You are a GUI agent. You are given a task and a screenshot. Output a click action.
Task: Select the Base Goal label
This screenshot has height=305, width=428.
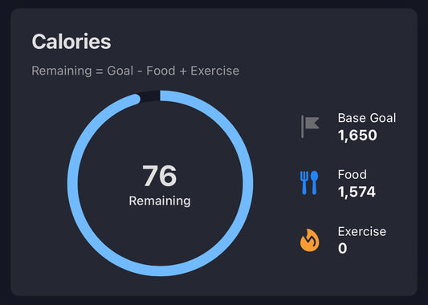(367, 118)
